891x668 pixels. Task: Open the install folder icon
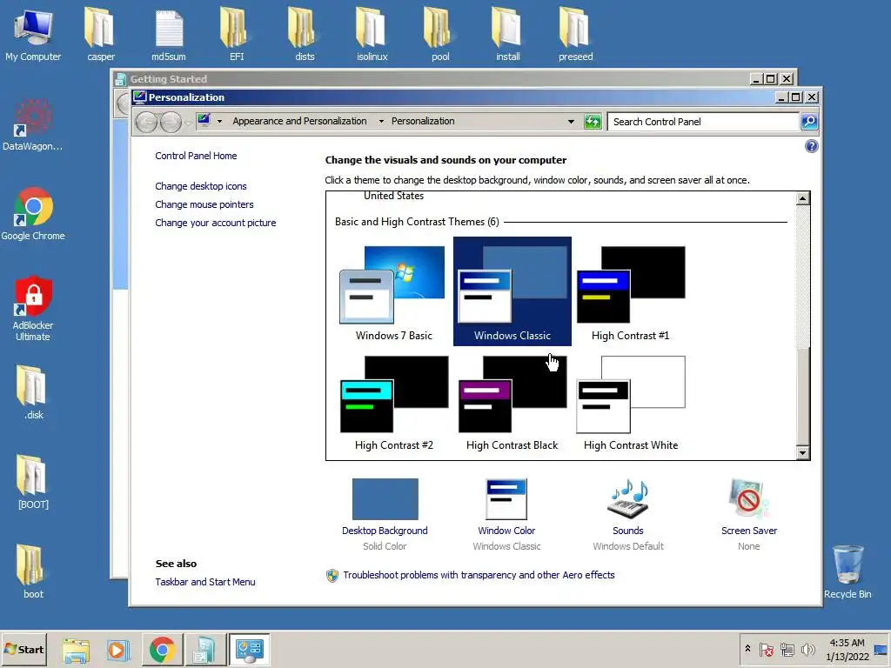pyautogui.click(x=507, y=35)
